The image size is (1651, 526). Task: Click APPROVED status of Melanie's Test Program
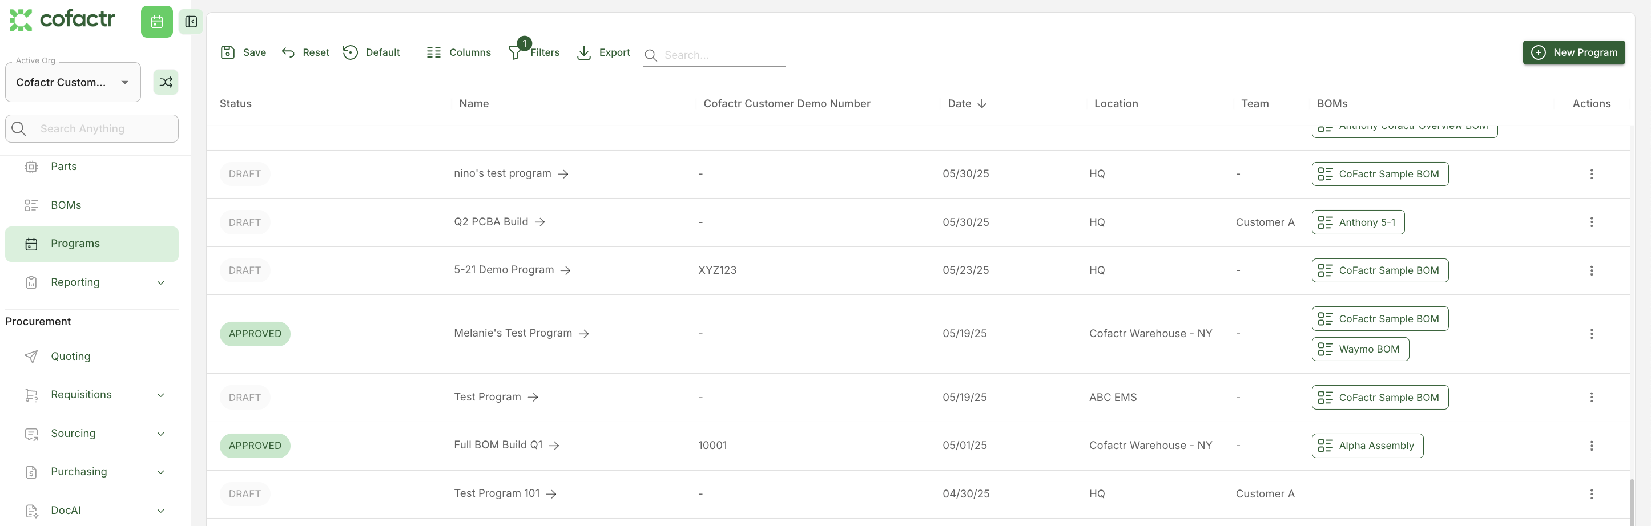coord(255,334)
